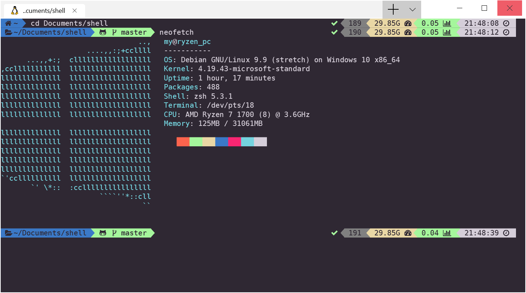Open a new terminal tab with plus
The image size is (526, 293).
tap(393, 9)
